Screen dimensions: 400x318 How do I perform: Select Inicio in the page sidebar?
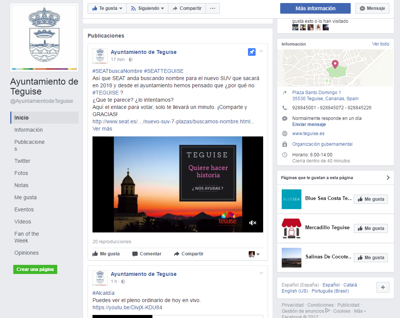[x=44, y=118]
